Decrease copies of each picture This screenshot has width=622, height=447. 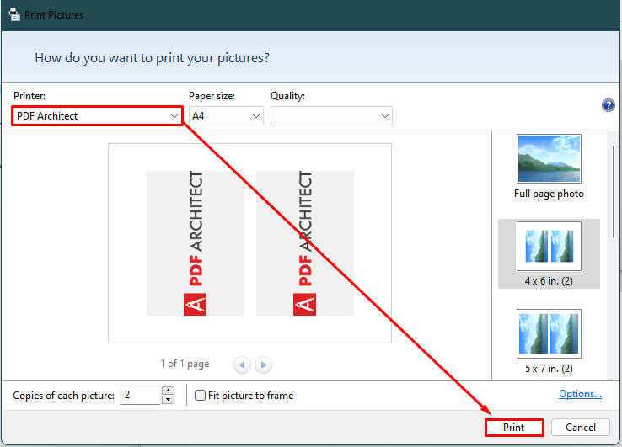(x=169, y=400)
